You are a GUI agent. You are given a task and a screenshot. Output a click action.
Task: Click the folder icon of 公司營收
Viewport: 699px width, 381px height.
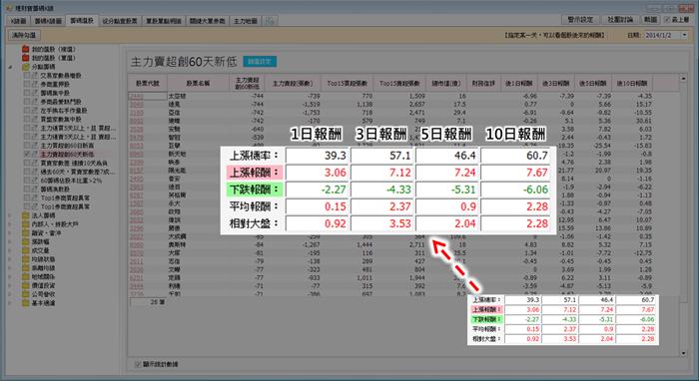pos(25,294)
